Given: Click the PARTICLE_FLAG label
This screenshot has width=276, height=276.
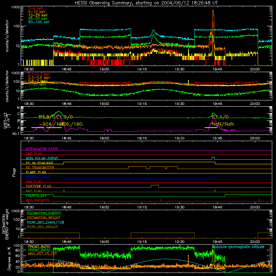Looking at the screenshot, I should point(39,186).
